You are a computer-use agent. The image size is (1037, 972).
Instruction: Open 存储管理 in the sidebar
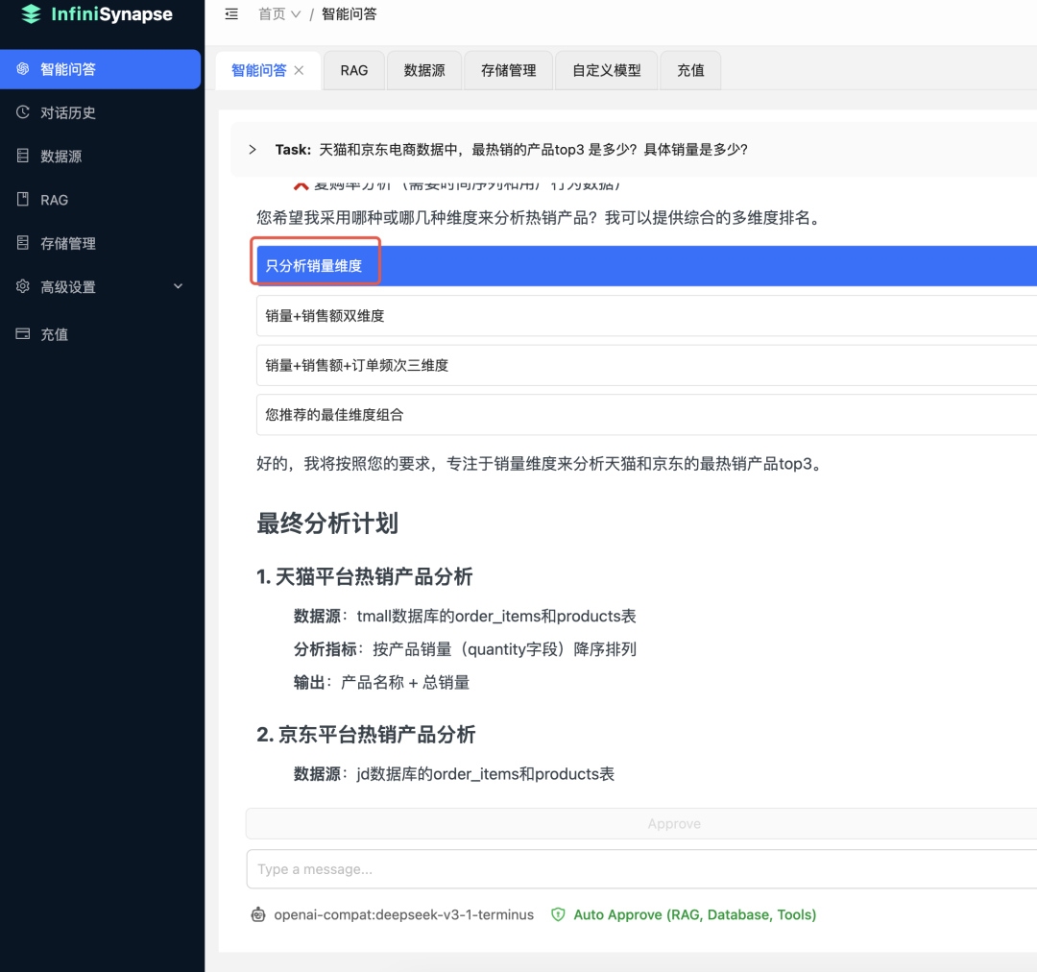pos(101,244)
